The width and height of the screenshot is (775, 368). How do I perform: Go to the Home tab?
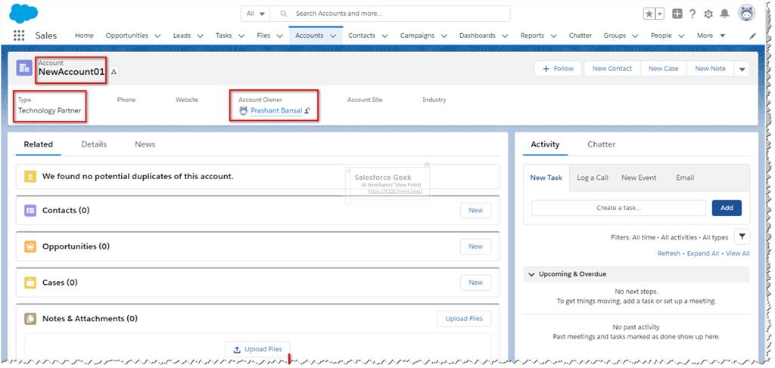(84, 36)
